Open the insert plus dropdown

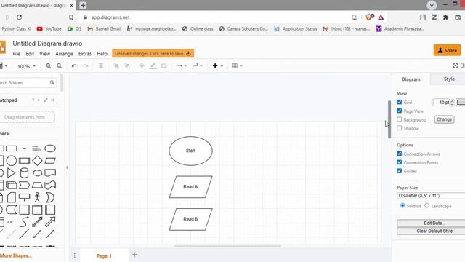pos(217,66)
